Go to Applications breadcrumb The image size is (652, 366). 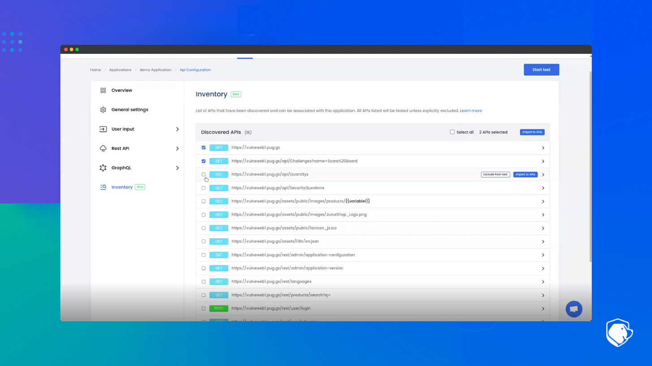(x=120, y=70)
